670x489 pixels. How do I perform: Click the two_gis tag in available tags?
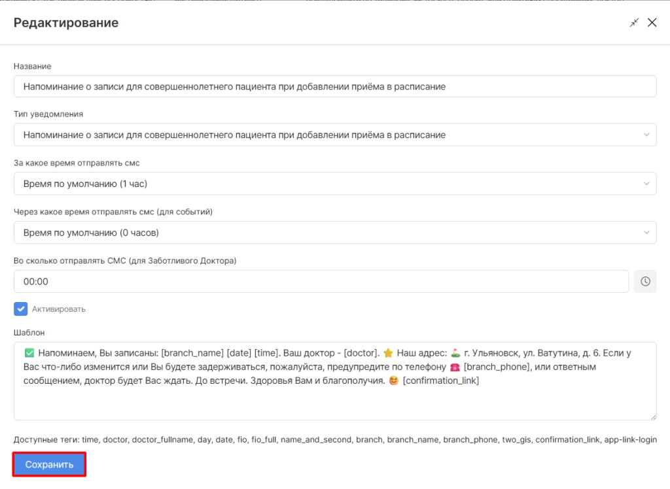[516, 440]
